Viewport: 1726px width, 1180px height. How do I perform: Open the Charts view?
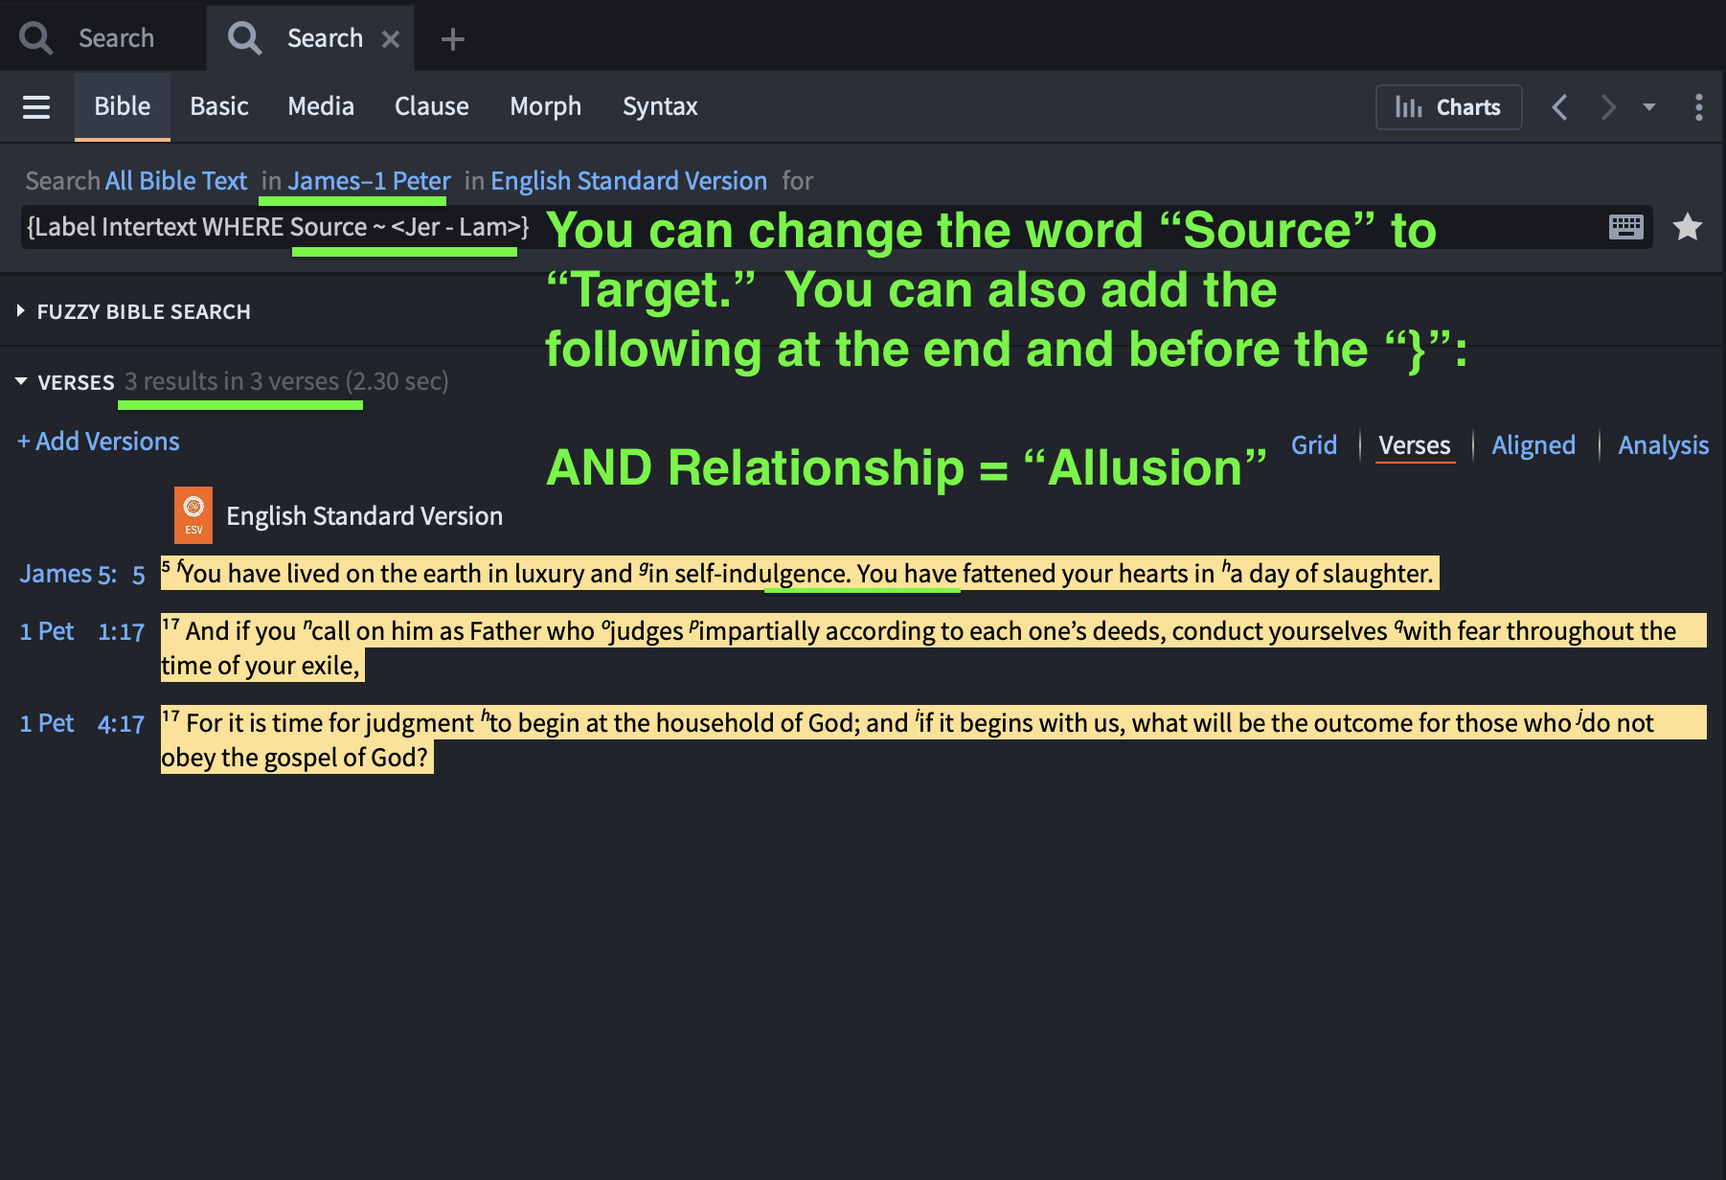click(x=1448, y=107)
